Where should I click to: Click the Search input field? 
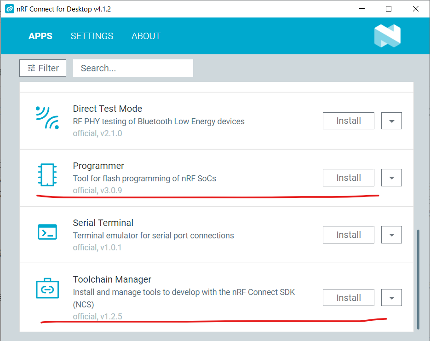(133, 68)
